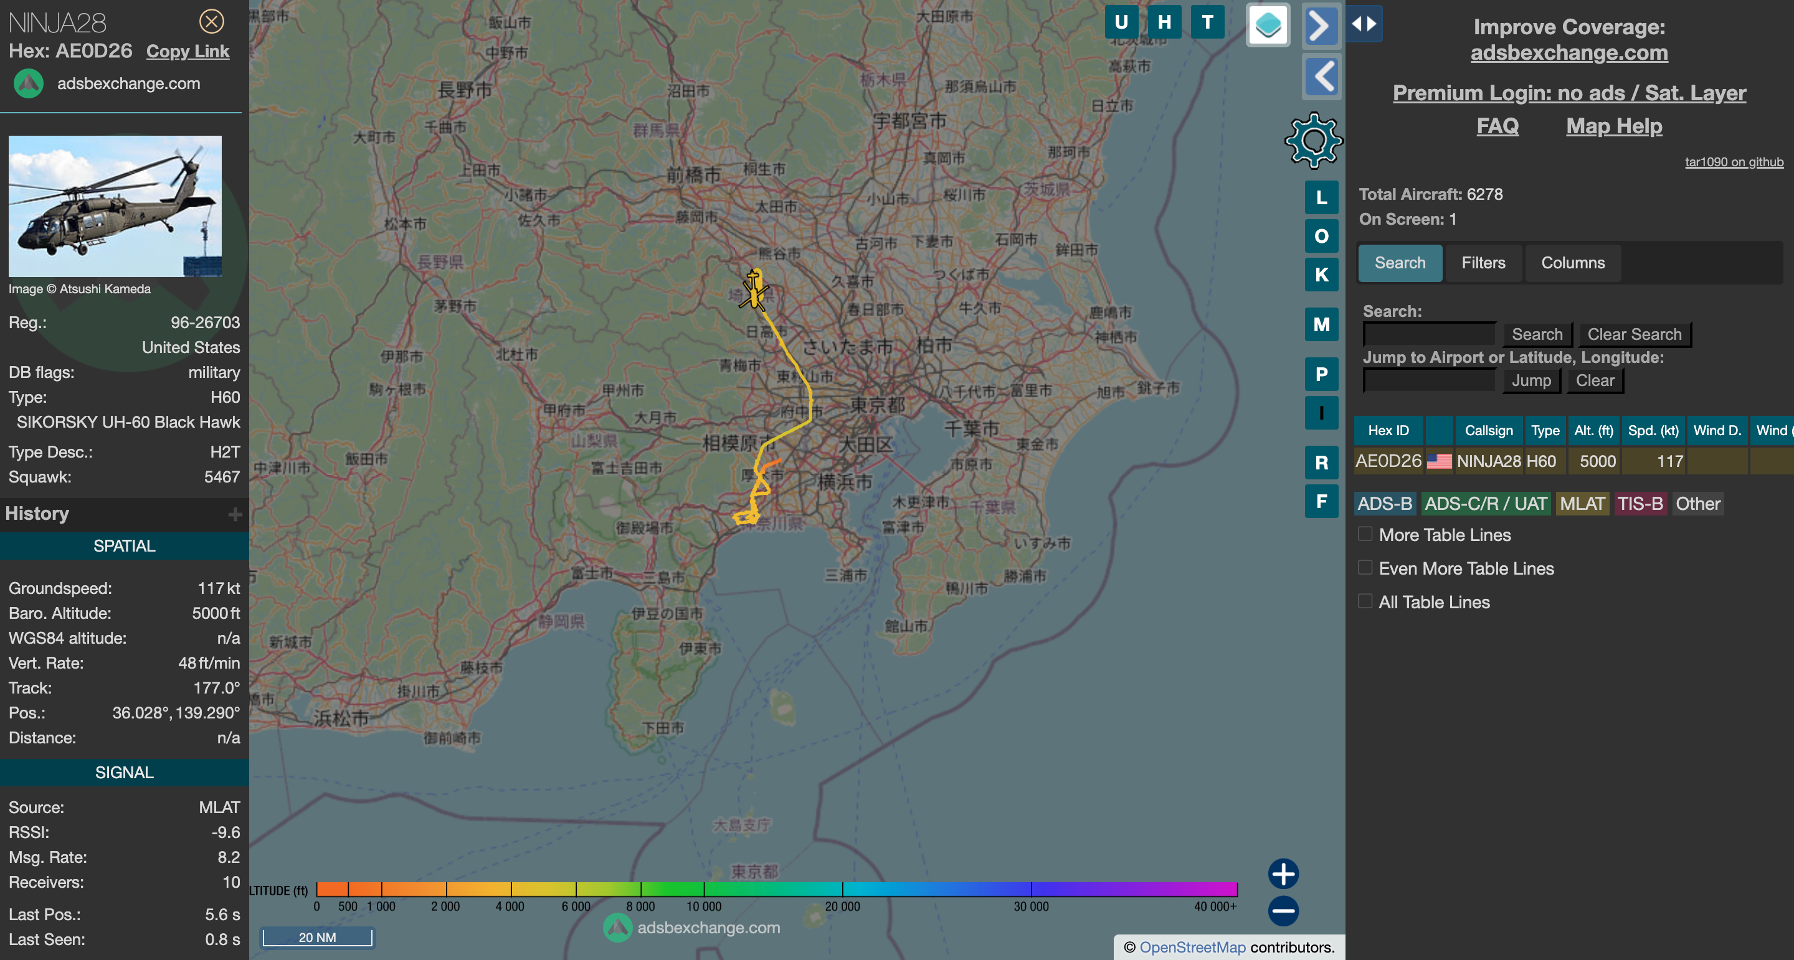Switch to the Filters tab
Screen dimensions: 1794x960
[1483, 263]
